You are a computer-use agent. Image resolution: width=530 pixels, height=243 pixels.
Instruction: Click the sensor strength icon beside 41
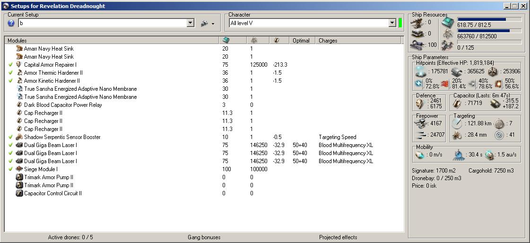tap(499, 135)
